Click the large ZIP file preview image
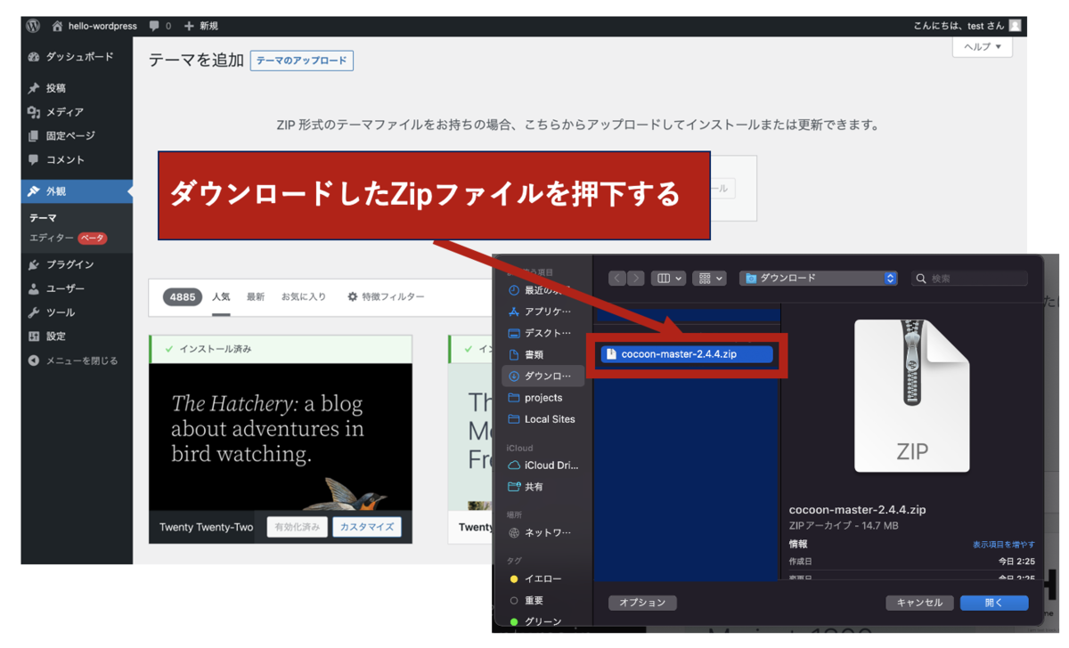Viewport: 1069px width, 648px height. 911,395
